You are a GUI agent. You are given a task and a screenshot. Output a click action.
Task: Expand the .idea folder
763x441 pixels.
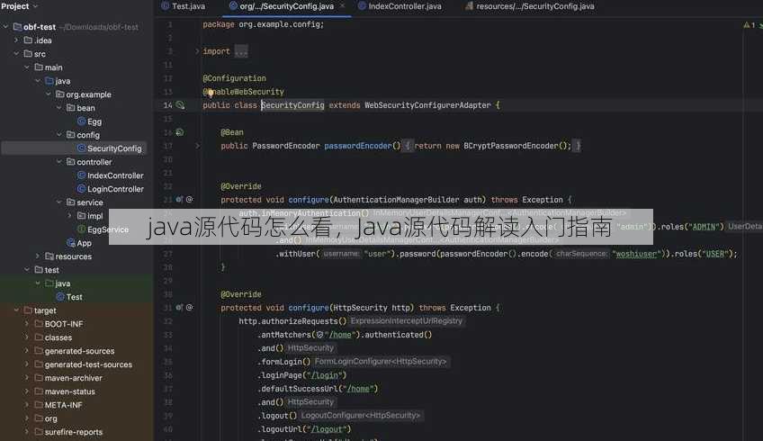(16, 40)
